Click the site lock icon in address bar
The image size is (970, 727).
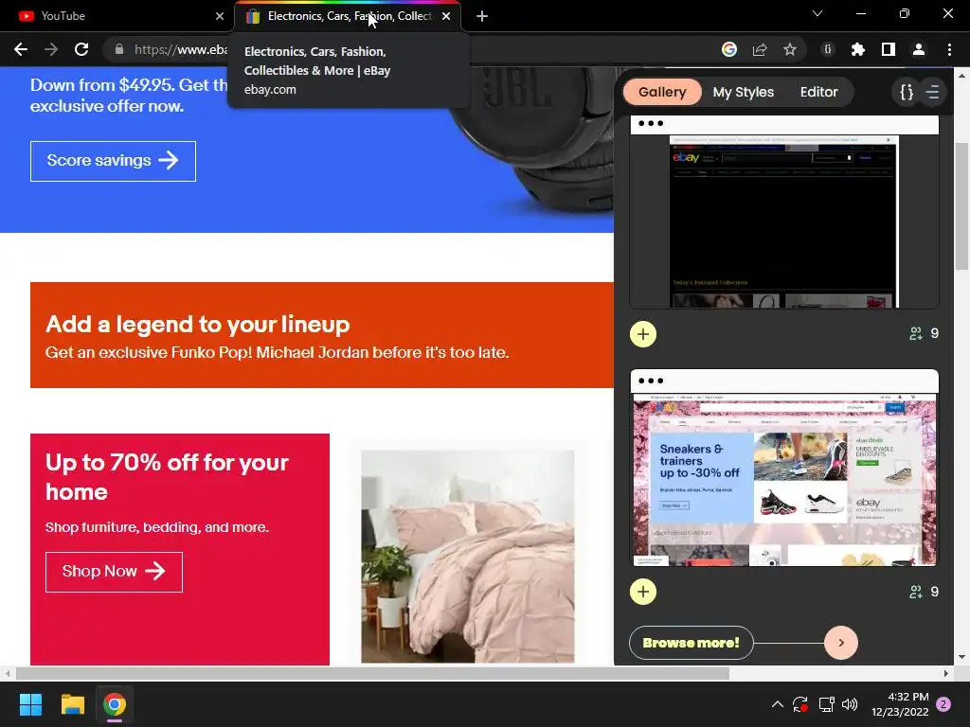[119, 49]
